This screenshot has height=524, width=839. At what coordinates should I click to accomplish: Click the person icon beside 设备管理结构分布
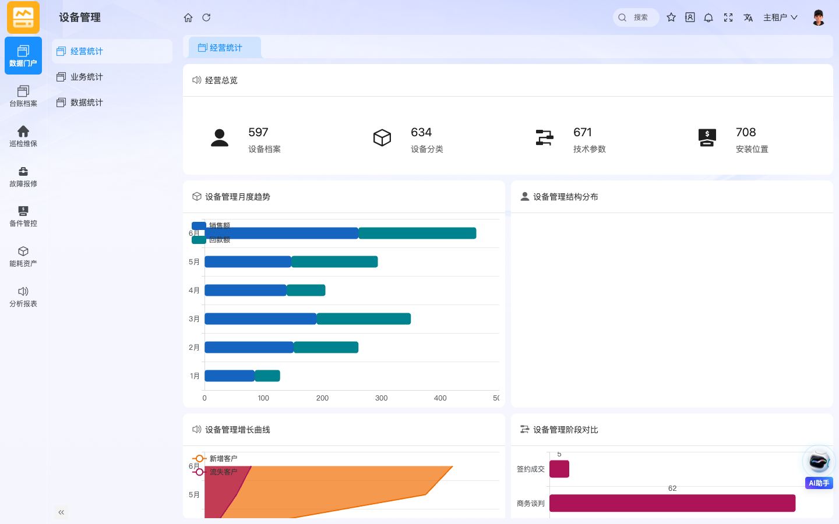click(x=525, y=196)
